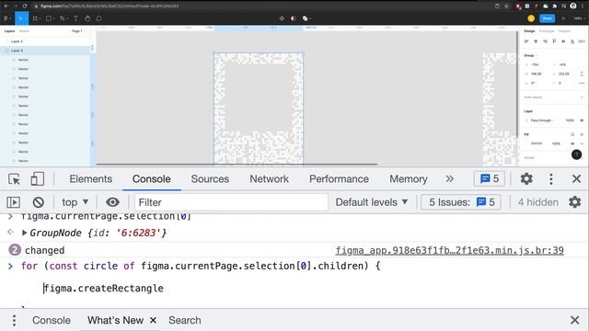Click the align vertical centers icon
589x331 pixels.
pos(563,41)
